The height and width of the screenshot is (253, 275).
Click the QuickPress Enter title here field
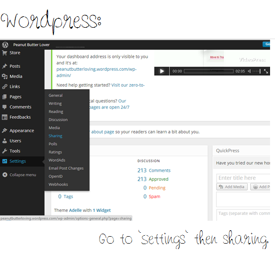(x=243, y=178)
